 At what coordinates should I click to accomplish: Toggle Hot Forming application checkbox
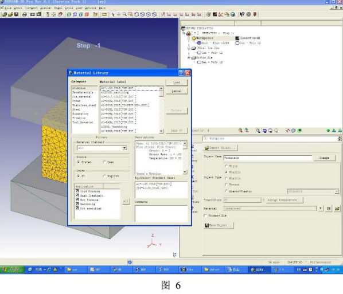(77, 199)
